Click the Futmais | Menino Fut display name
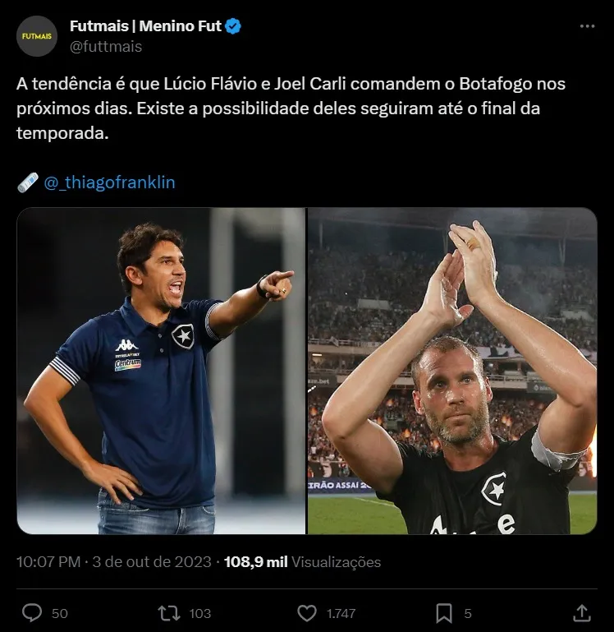 pyautogui.click(x=145, y=26)
